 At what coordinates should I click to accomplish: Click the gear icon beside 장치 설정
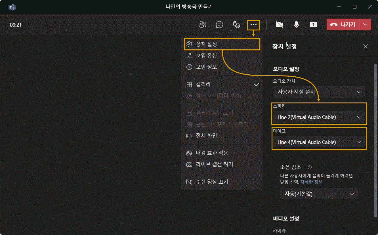pyautogui.click(x=189, y=44)
